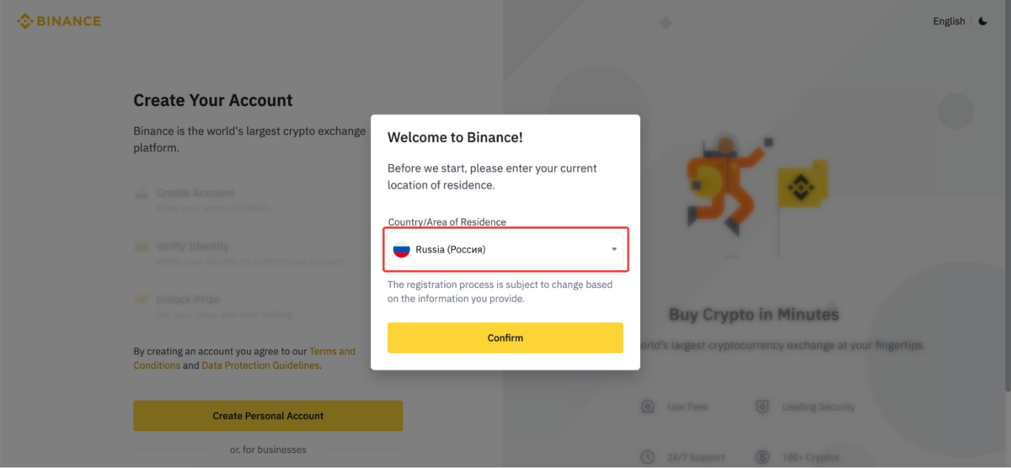Viewport: 1011px width, 468px height.
Task: Click the Russian flag icon
Action: [402, 249]
